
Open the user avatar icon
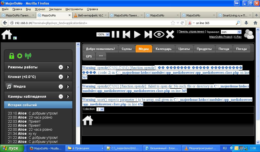click(x=249, y=34)
